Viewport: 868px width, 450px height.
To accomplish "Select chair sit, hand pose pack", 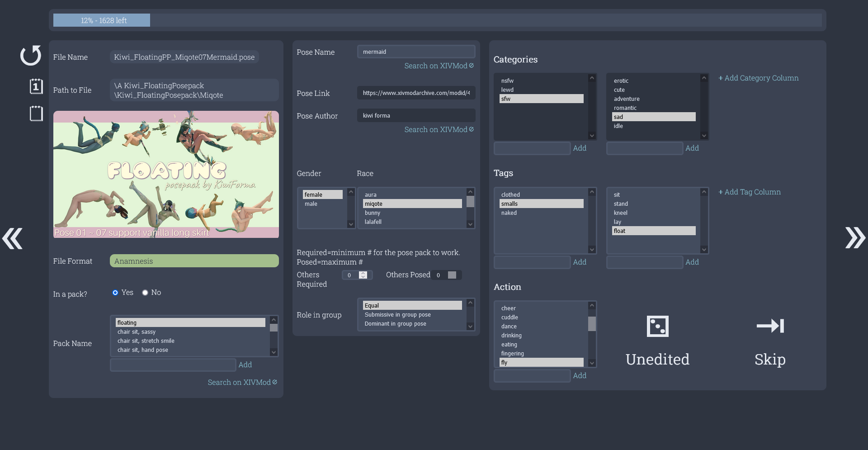I will click(190, 350).
